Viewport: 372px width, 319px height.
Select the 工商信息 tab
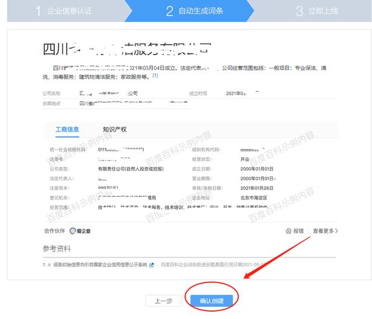coord(67,129)
